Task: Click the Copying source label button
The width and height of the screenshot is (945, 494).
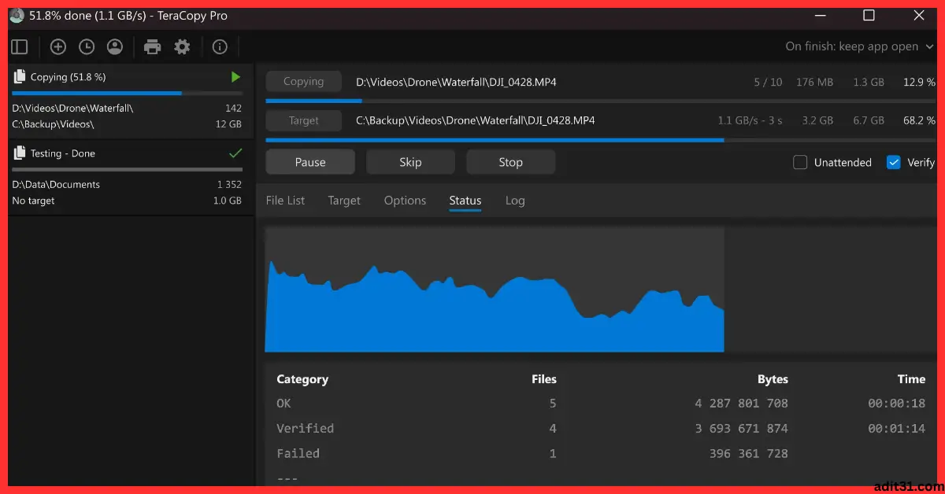Action: (304, 82)
